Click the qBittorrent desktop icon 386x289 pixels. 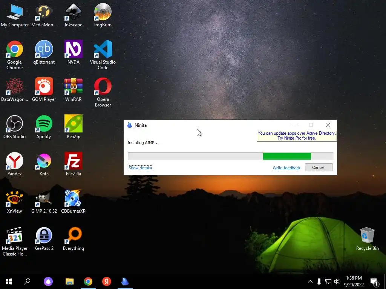pos(44,52)
